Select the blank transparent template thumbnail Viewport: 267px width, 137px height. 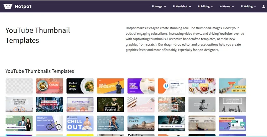19,86
